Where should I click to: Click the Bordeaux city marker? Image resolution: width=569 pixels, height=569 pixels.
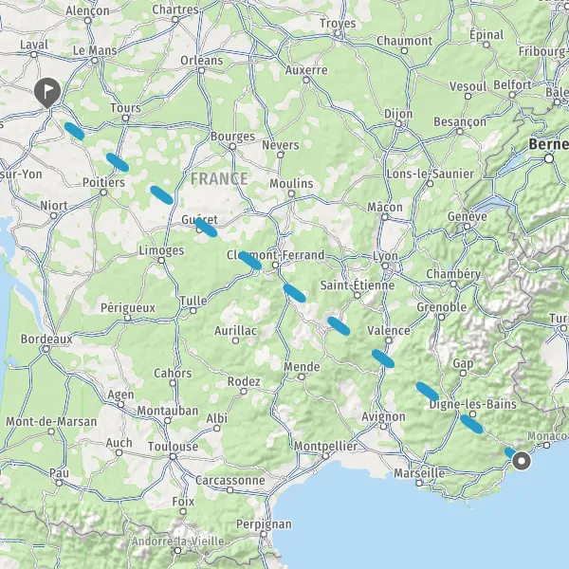pos(46,349)
